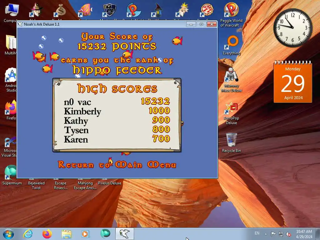320x240 pixels.
Task: Open the MultiM folder on desktop
Action: 10,45
